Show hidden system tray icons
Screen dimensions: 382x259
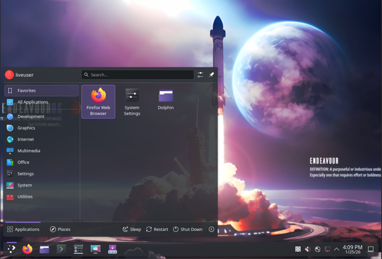tap(337, 249)
